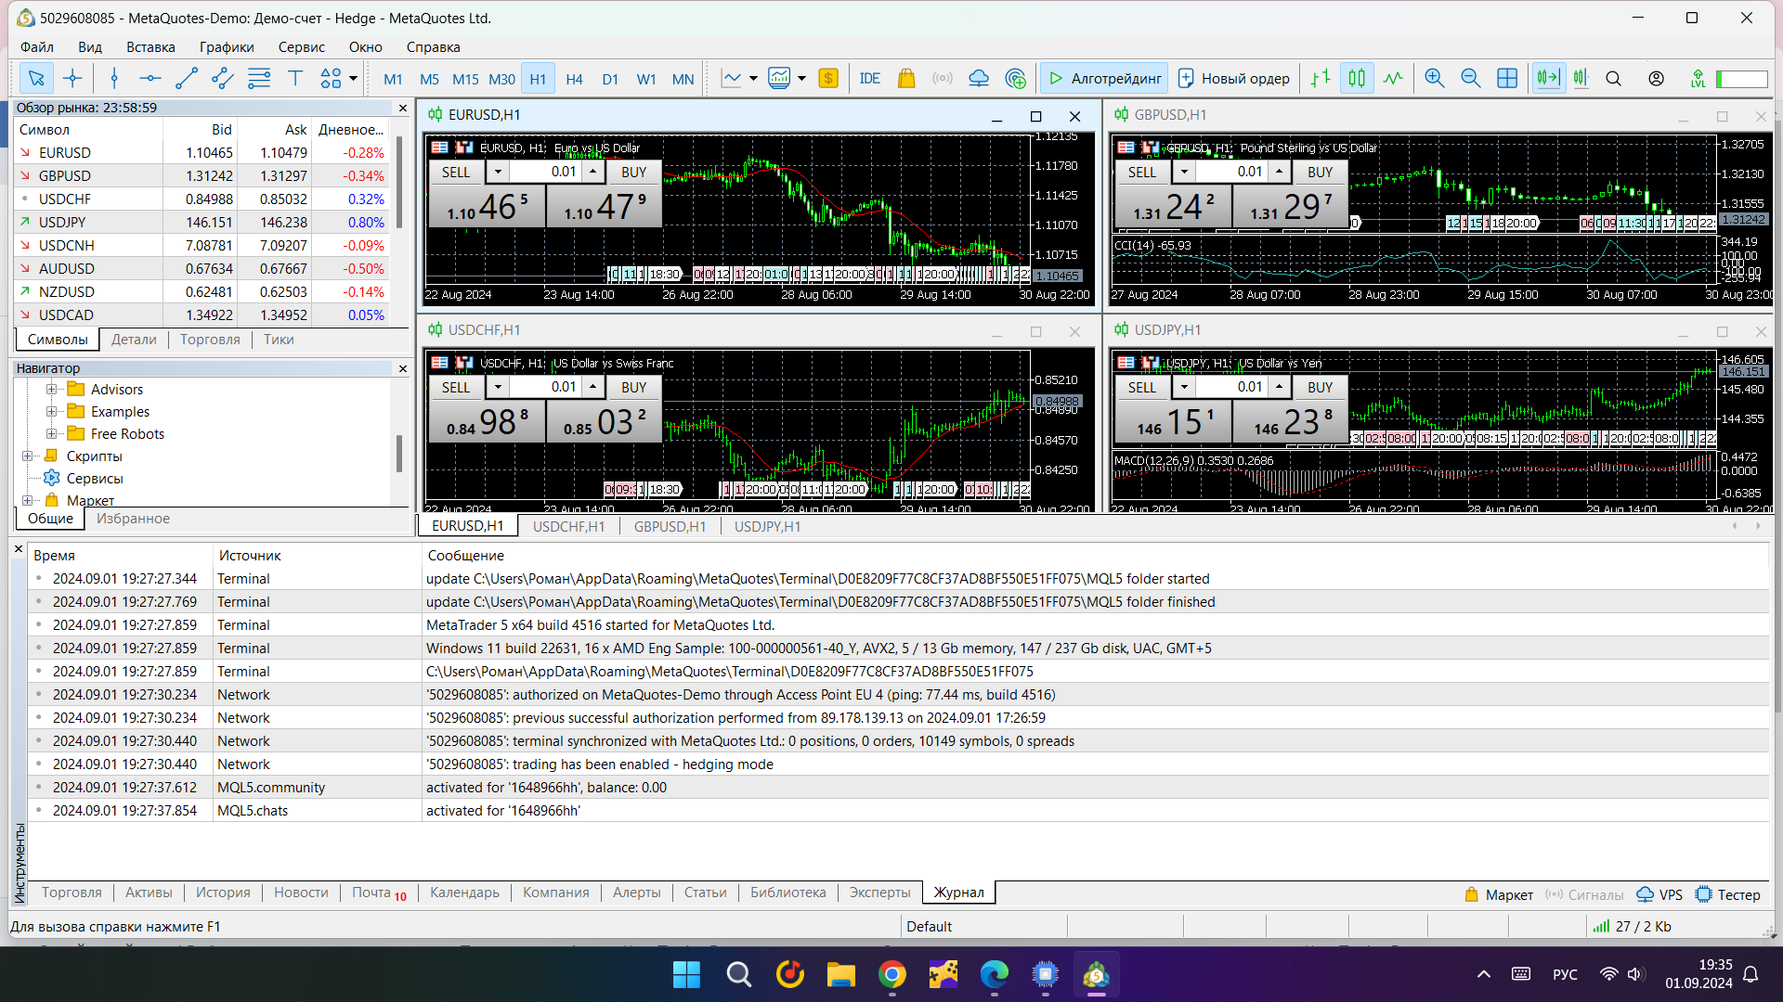Select the text label tool
Viewport: 1783px width, 1002px height.
pyautogui.click(x=295, y=79)
